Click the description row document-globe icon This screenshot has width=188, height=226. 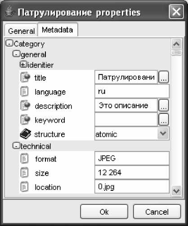coord(25,106)
